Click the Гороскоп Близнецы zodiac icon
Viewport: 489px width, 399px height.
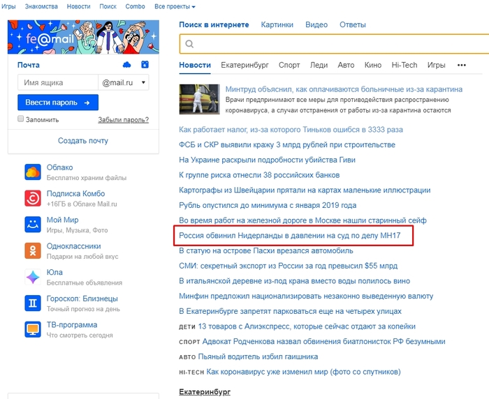[33, 303]
